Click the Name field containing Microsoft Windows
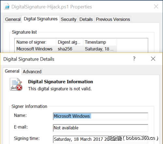 click(x=100, y=116)
